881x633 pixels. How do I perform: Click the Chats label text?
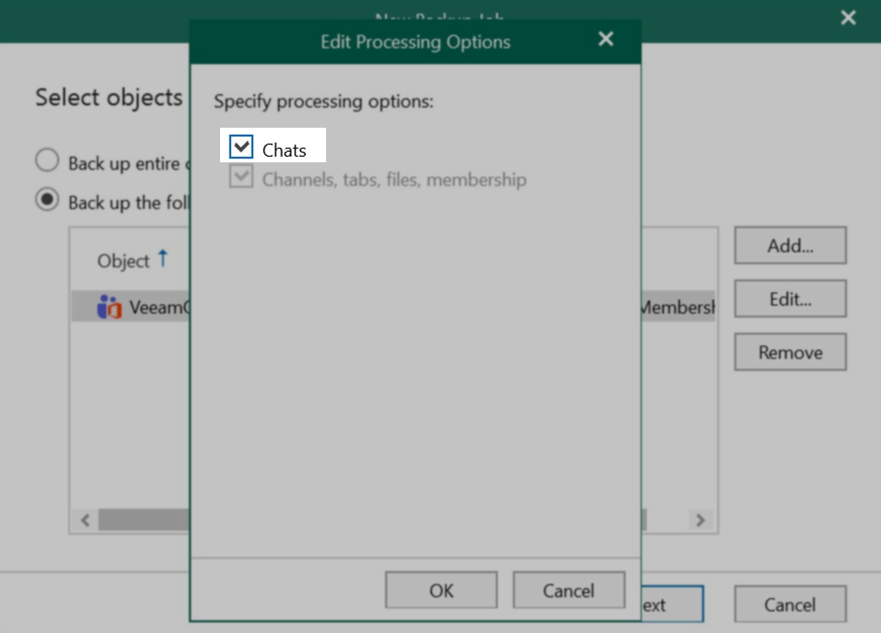(x=284, y=150)
